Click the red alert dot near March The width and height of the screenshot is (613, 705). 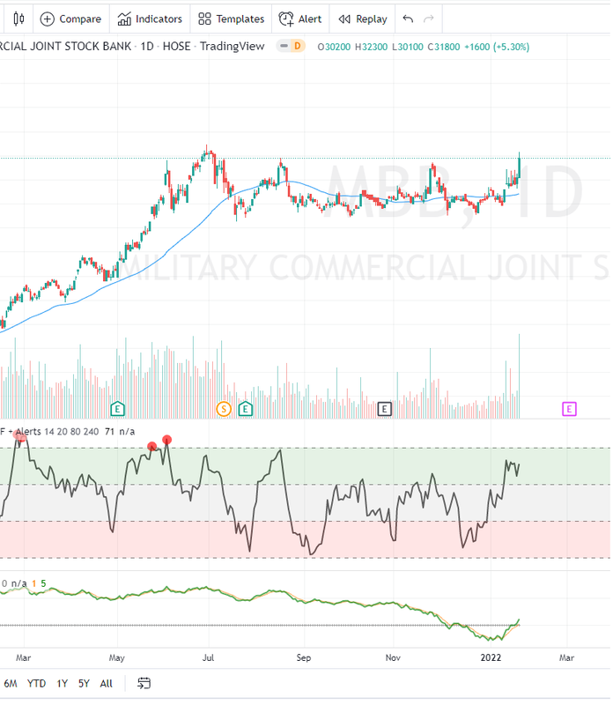[x=19, y=435]
